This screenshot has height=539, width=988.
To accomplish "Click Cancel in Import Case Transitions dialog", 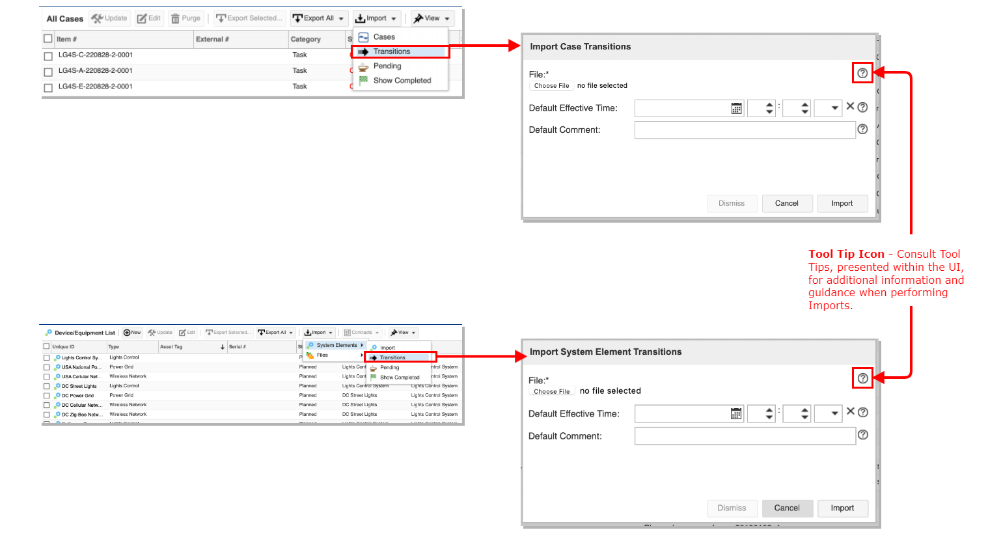I will click(787, 204).
